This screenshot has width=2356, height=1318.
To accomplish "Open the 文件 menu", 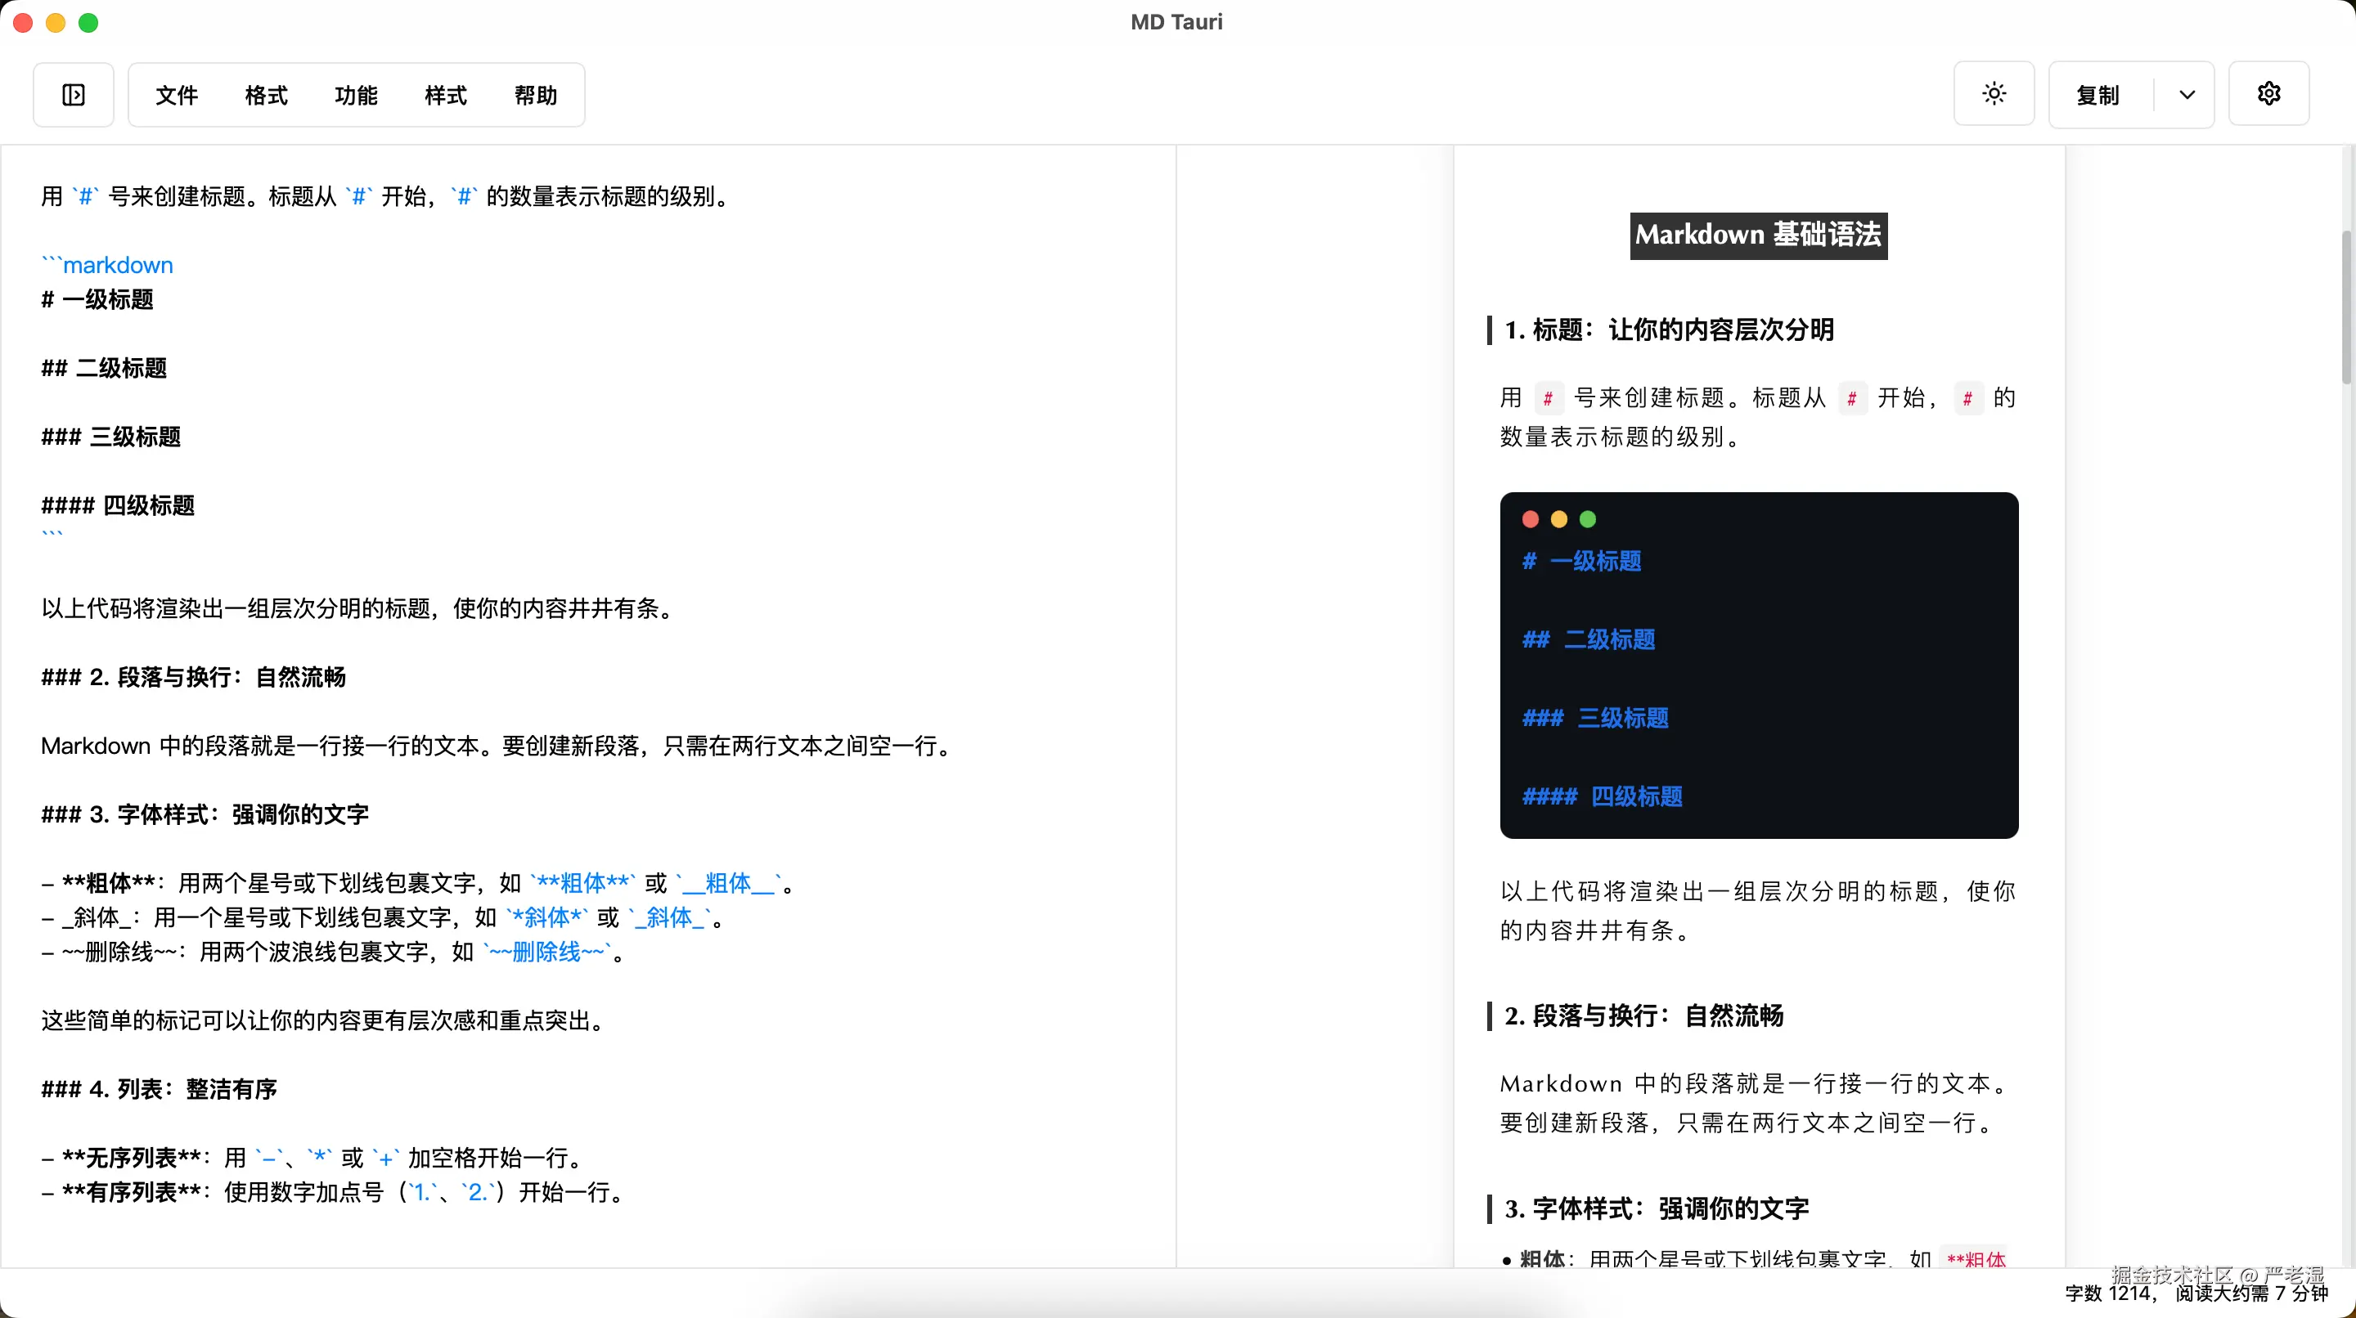I will pos(177,95).
